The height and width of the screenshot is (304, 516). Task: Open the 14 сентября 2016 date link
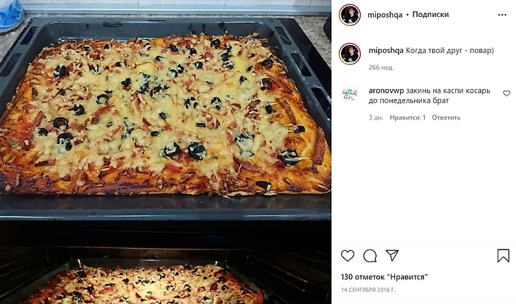(368, 290)
